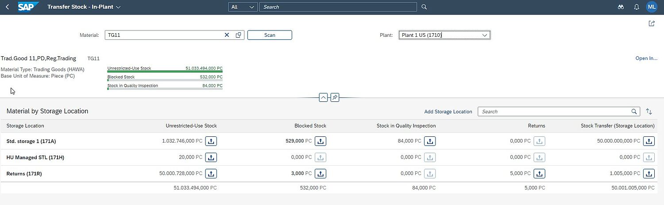Transfer blocked stock from Returns (171R)
This screenshot has height=205, width=664.
(x=320, y=174)
